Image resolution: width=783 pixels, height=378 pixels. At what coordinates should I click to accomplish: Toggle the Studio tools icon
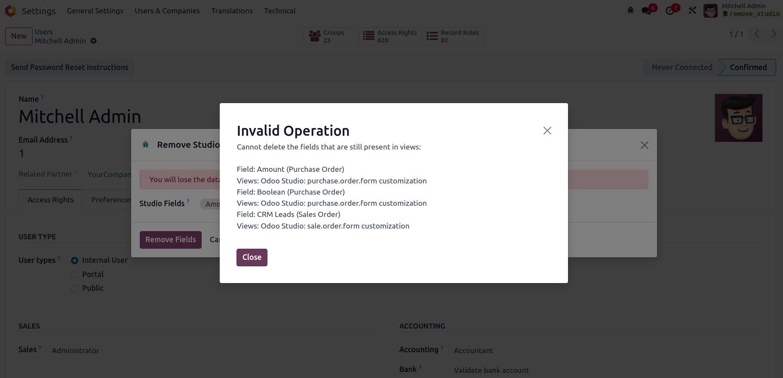point(692,10)
